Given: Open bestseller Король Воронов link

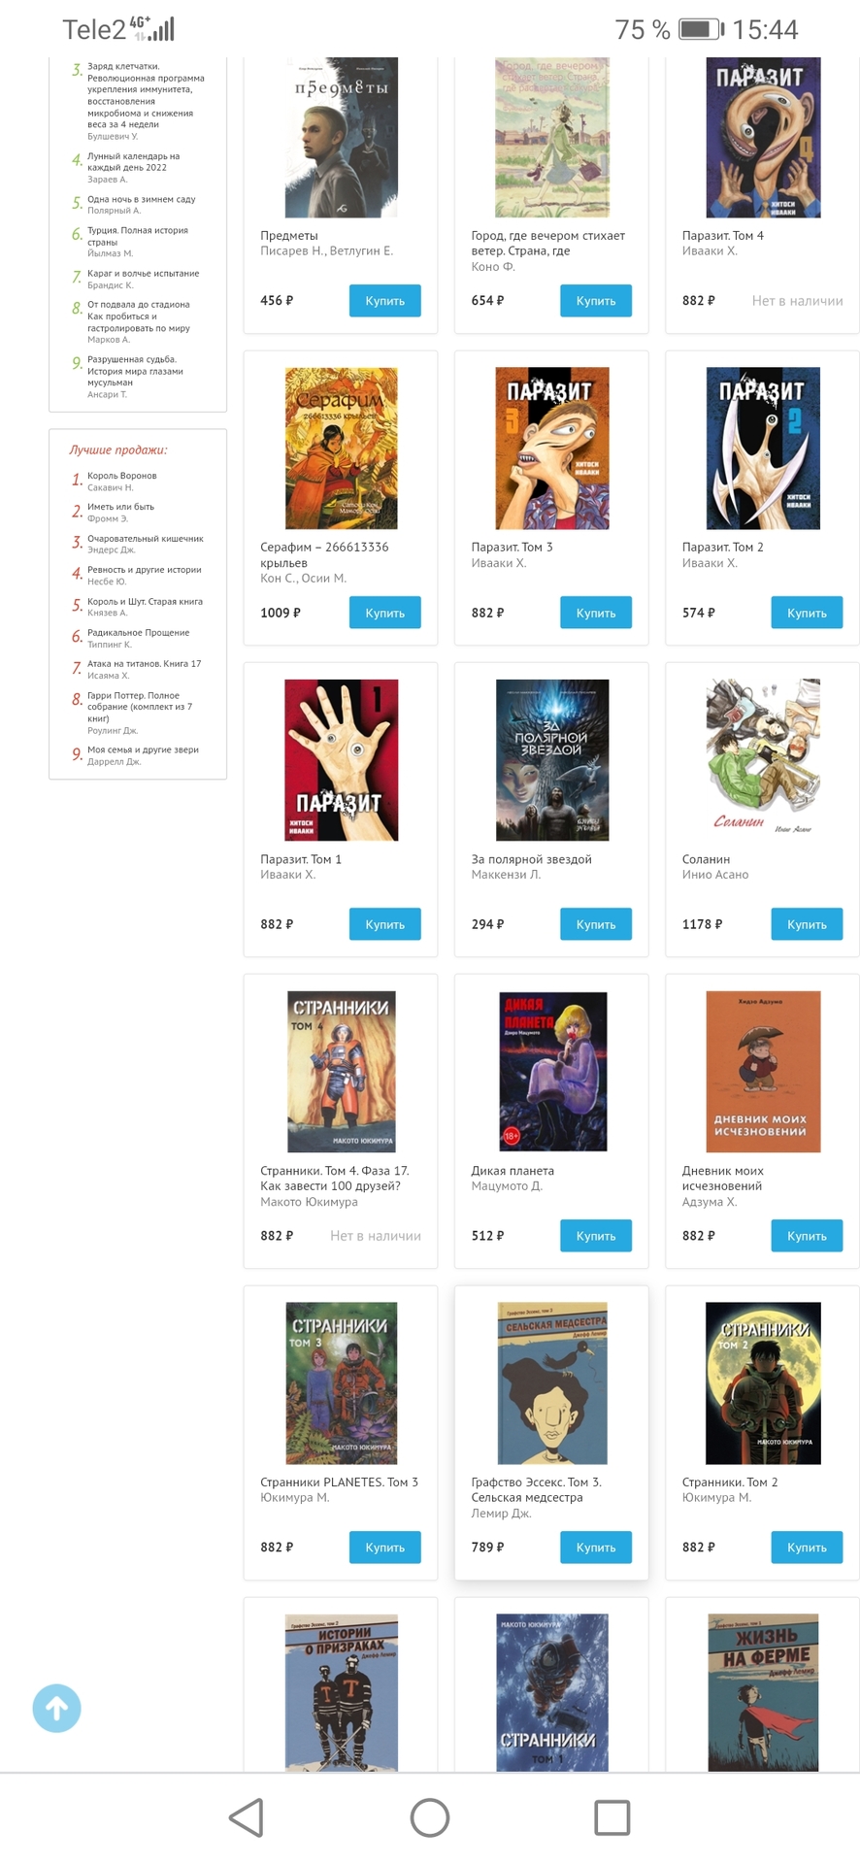Looking at the screenshot, I should tap(122, 476).
